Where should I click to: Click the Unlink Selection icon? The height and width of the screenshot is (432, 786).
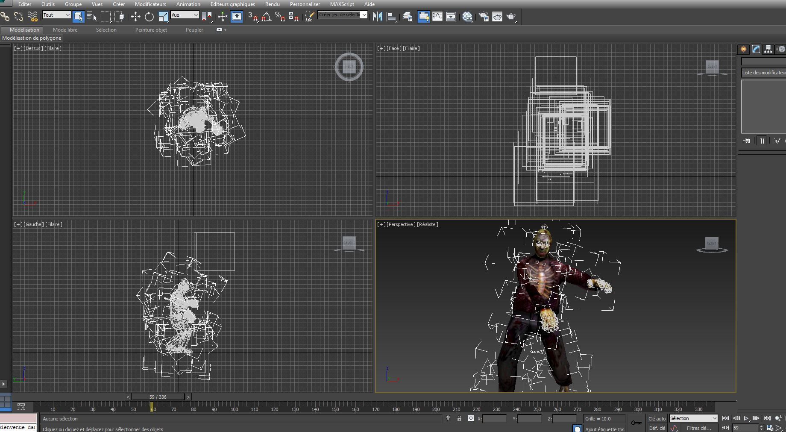pyautogui.click(x=19, y=17)
